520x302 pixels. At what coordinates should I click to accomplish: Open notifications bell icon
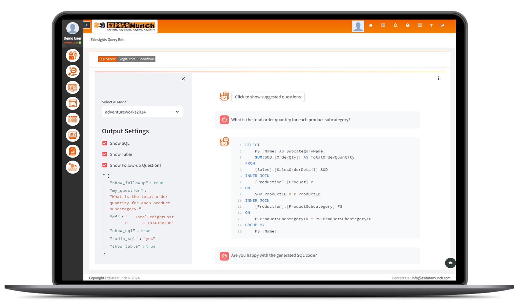pyautogui.click(x=395, y=25)
